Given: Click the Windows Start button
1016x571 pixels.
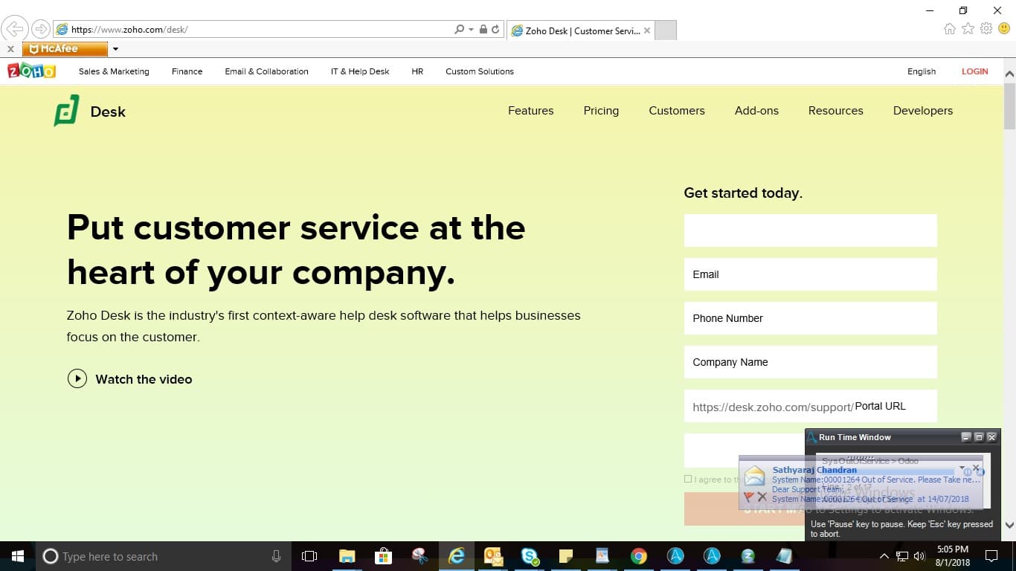Looking at the screenshot, I should (x=18, y=556).
